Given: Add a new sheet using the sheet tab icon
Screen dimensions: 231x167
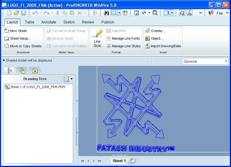Looking at the screenshot, I should pos(133,160).
